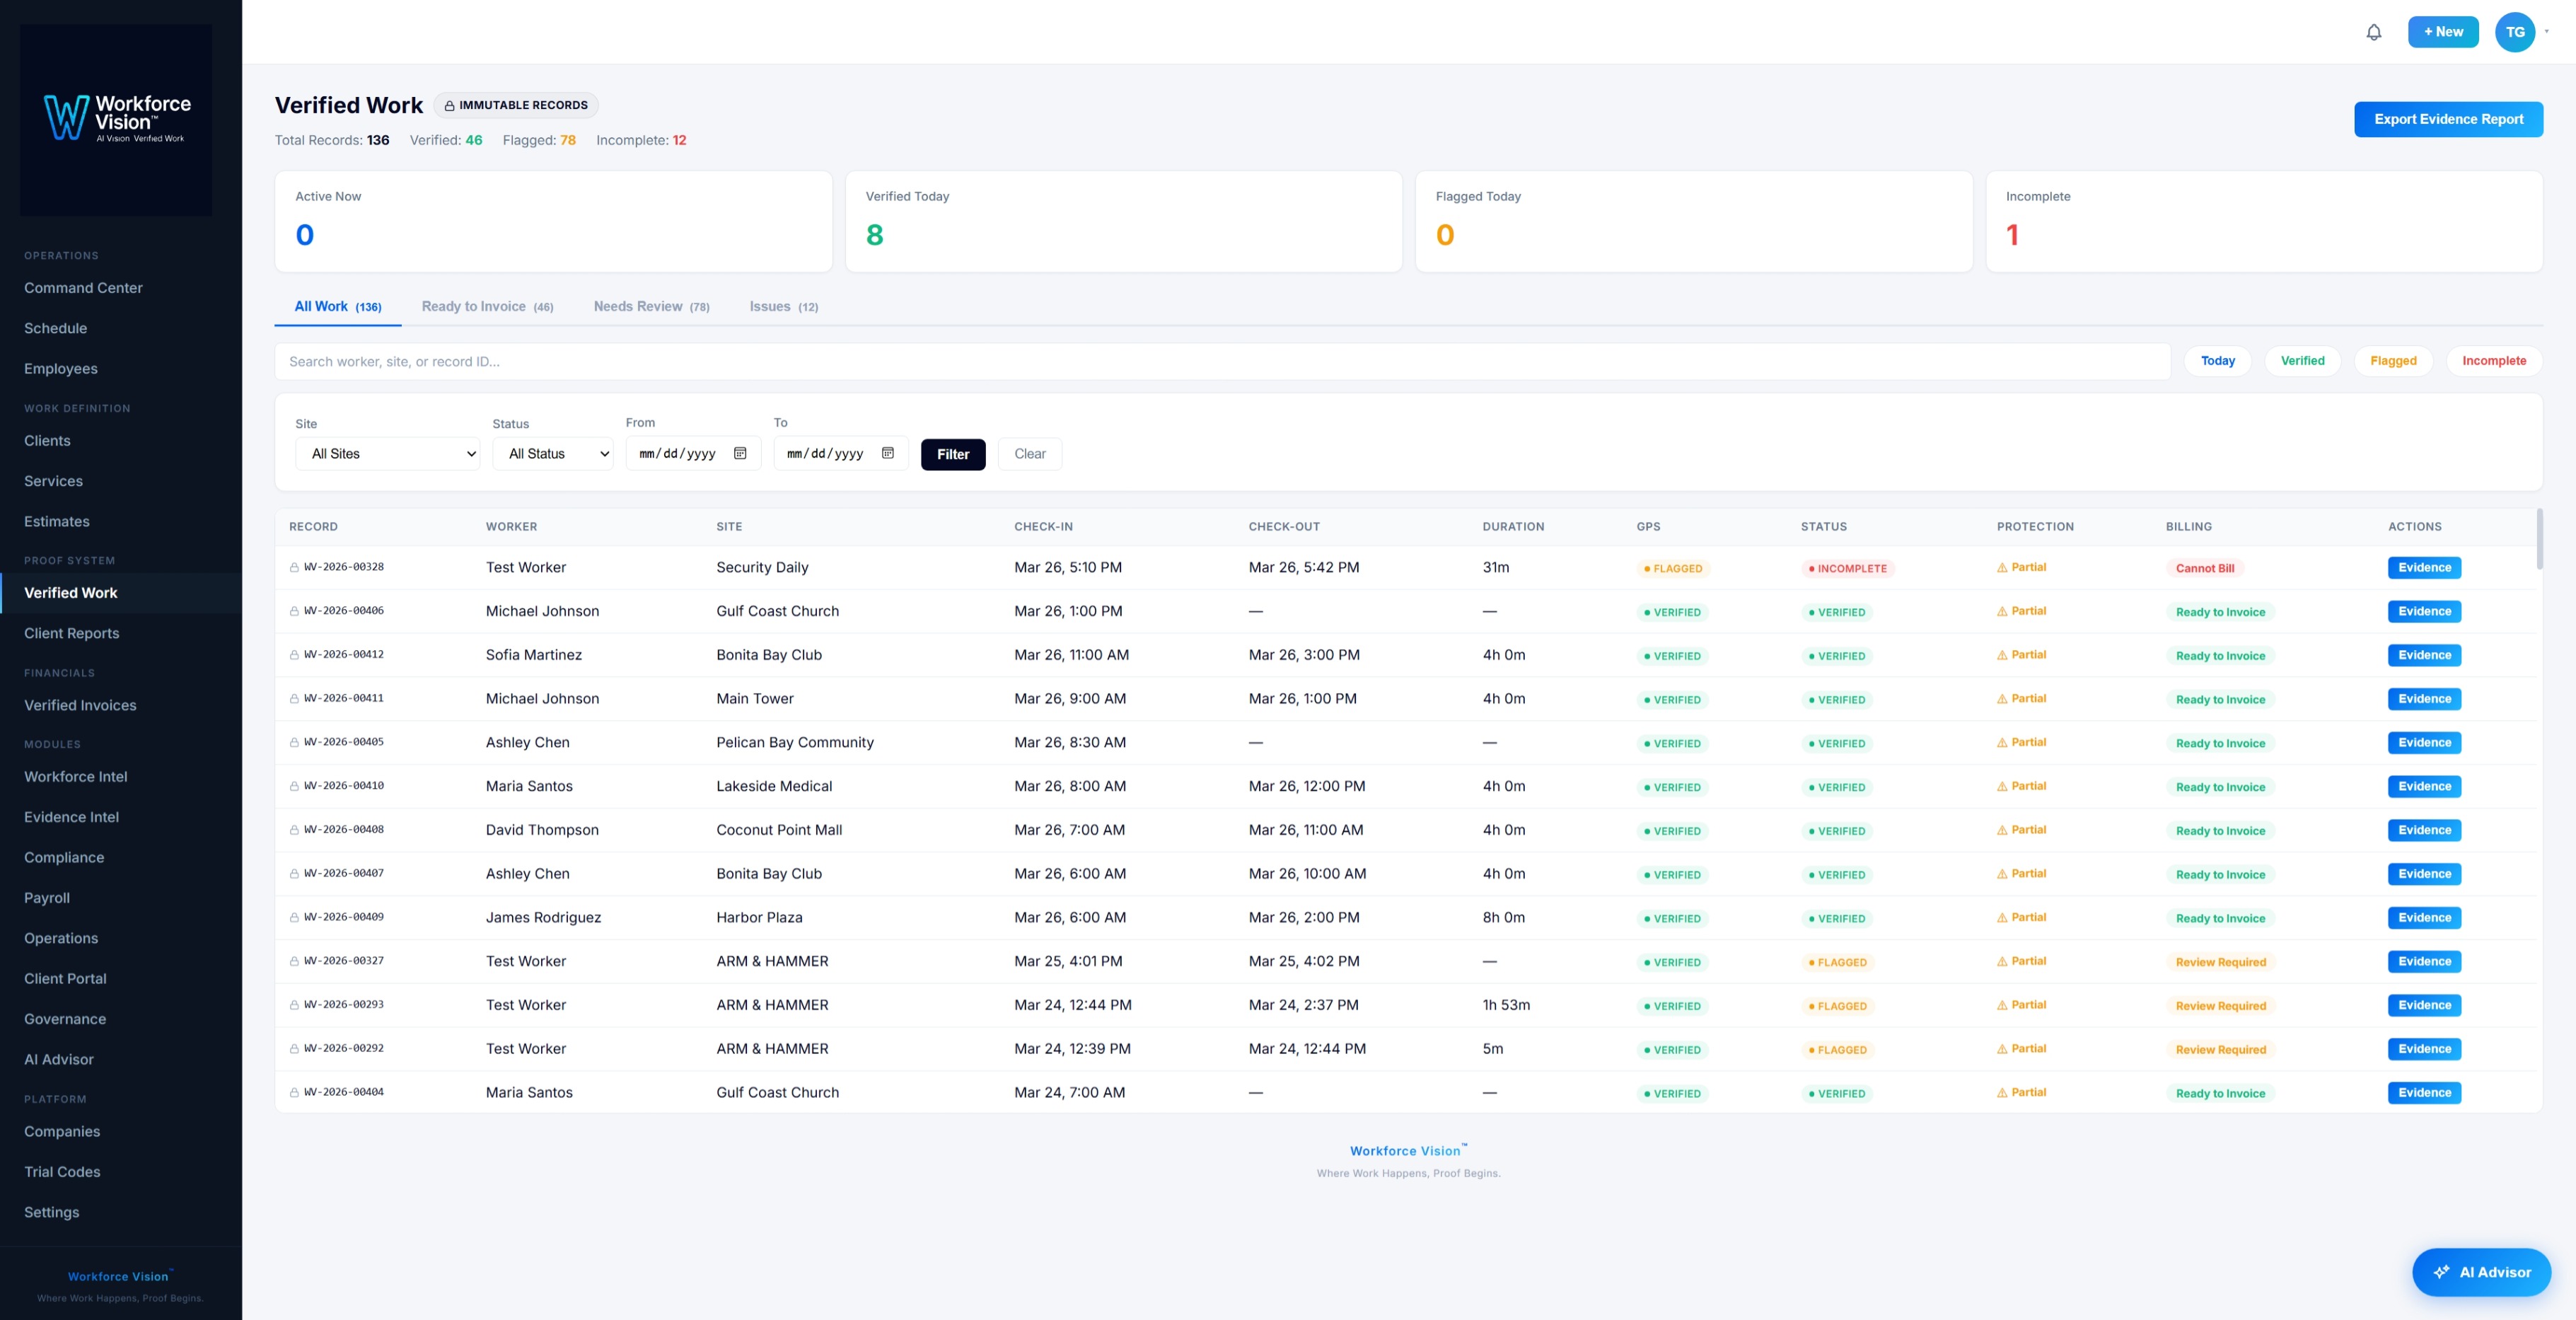Screen dimensions: 2576x1320
Task: Toggle the Today quick filter chip
Action: point(2217,361)
